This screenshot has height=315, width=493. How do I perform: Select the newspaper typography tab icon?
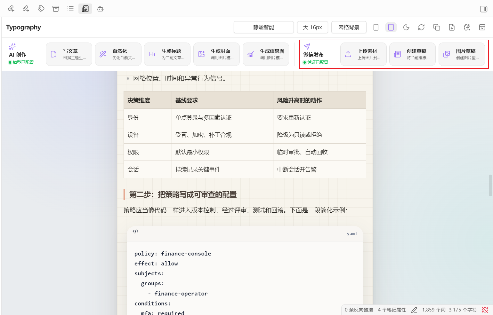(85, 9)
